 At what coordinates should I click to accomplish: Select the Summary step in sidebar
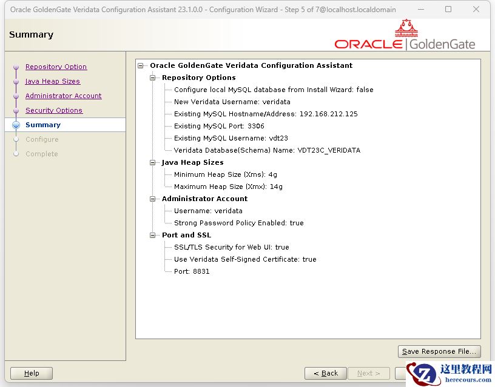(x=43, y=125)
